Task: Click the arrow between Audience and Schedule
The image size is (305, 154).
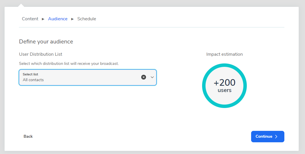Action: (73, 19)
